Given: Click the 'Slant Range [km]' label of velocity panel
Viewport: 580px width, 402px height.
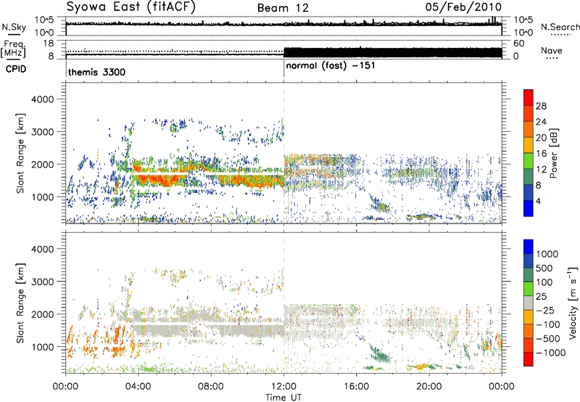Looking at the screenshot, I should point(20,303).
